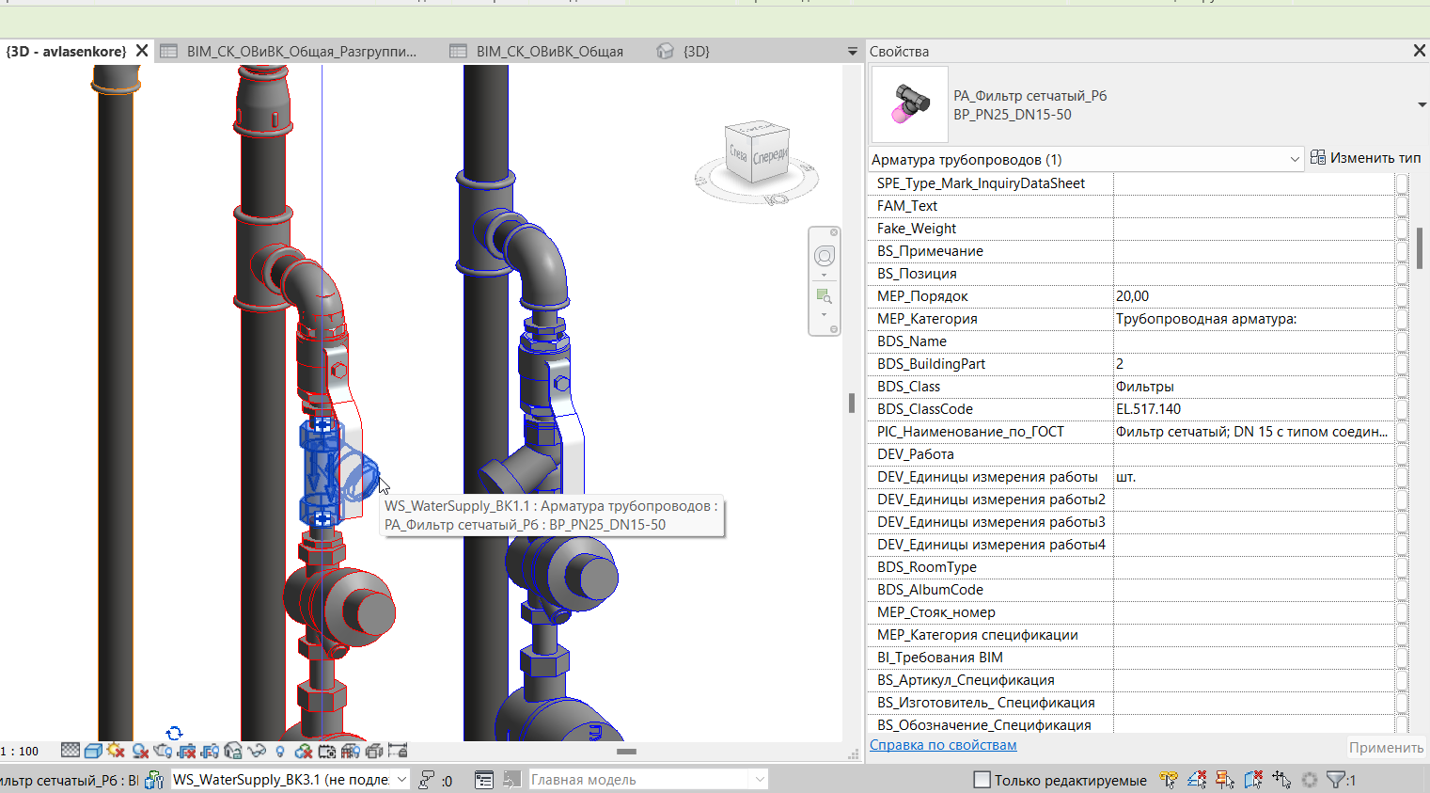Click the editing requests icon showing :0

tap(435, 780)
